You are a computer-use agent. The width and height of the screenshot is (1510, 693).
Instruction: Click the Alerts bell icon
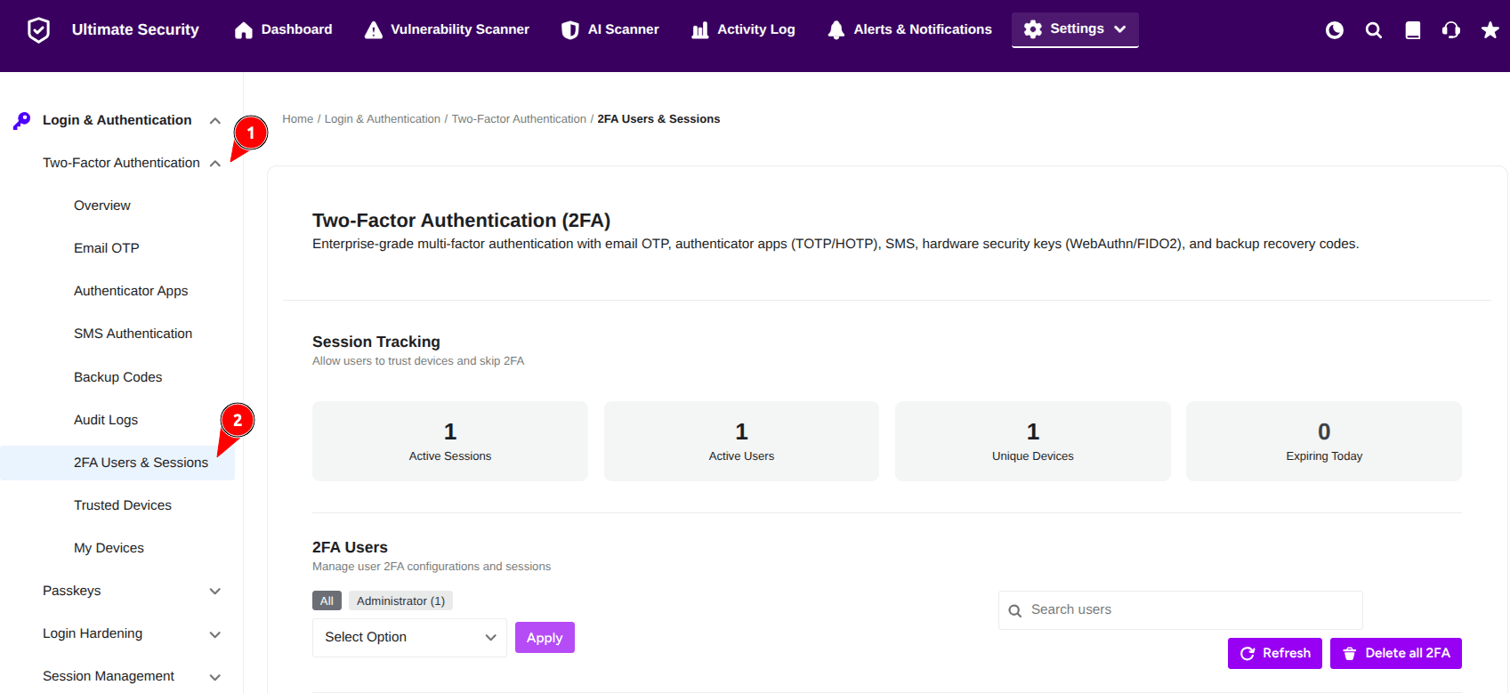tap(836, 30)
